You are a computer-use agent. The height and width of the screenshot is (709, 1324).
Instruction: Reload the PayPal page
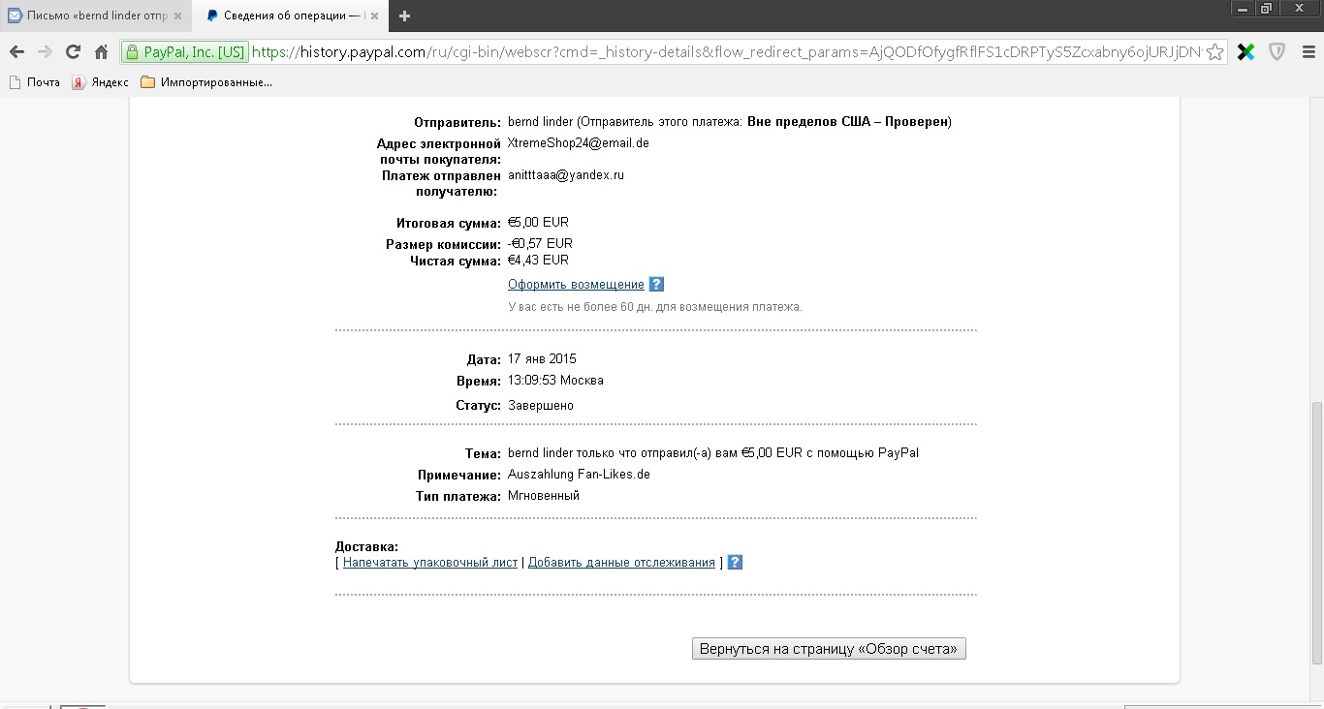pyautogui.click(x=73, y=52)
